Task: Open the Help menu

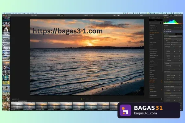Action: [x=36, y=13]
